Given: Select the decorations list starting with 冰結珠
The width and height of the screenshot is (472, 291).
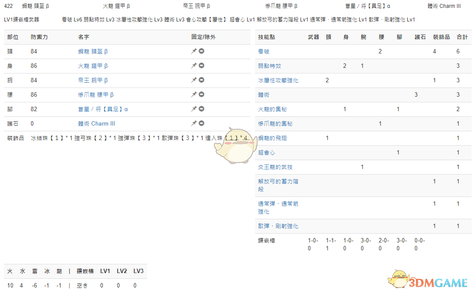Looking at the screenshot, I should [139, 138].
